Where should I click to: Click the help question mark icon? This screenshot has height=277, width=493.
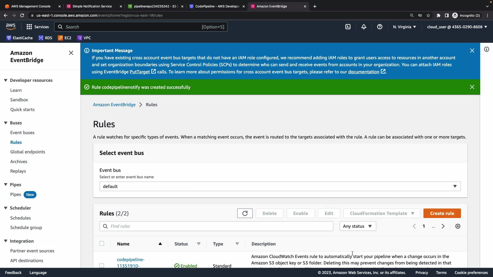(x=380, y=27)
